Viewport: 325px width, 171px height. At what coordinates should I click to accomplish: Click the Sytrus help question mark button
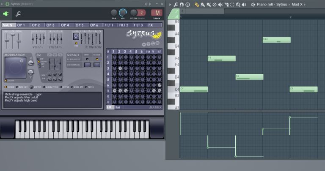point(149,44)
